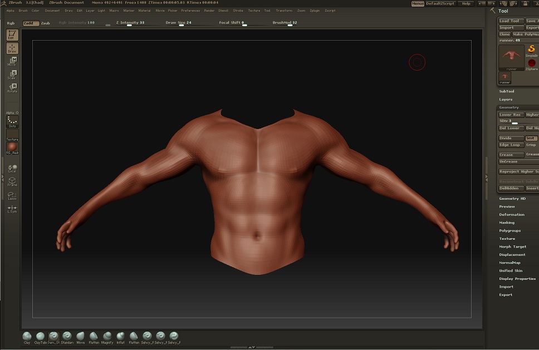Toggle L.Sym local symmetry

pos(12,209)
